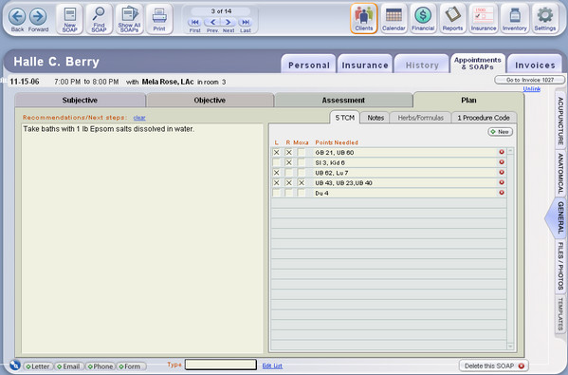Image resolution: width=568 pixels, height=375 pixels.
Task: Add a Form
Action: click(x=131, y=366)
